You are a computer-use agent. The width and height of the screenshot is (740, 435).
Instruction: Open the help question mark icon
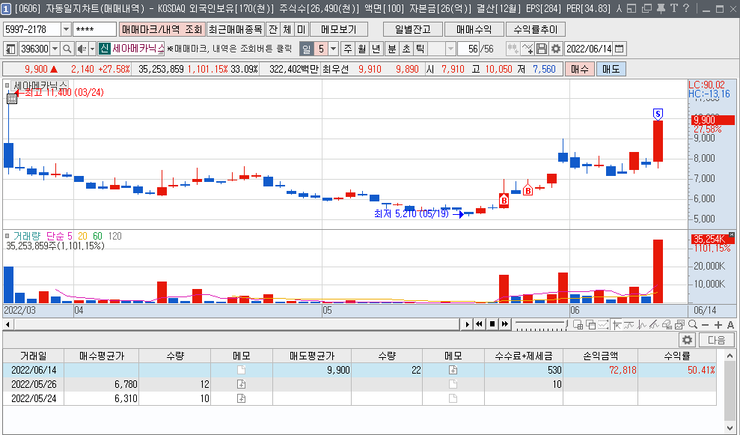pos(685,8)
